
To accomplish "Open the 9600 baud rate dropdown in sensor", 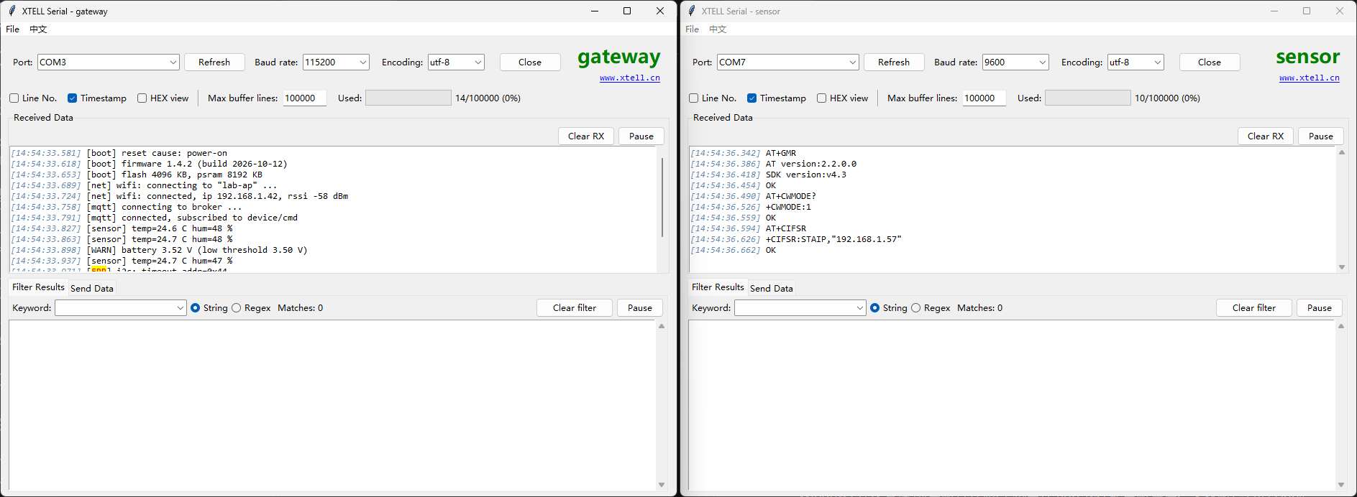I will click(x=1043, y=62).
